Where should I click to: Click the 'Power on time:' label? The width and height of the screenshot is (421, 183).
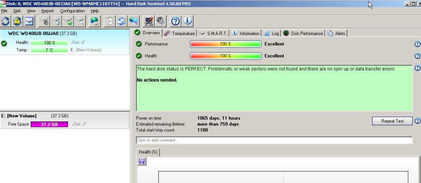149,118
